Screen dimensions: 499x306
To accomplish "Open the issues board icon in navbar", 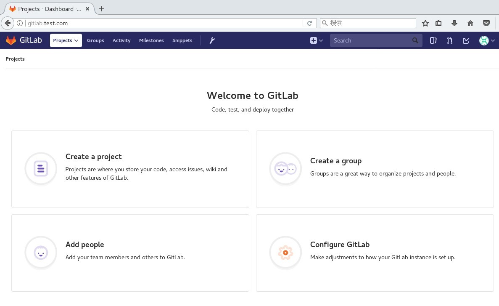I will click(x=433, y=40).
